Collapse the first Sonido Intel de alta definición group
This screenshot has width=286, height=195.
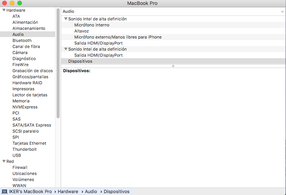click(x=66, y=19)
